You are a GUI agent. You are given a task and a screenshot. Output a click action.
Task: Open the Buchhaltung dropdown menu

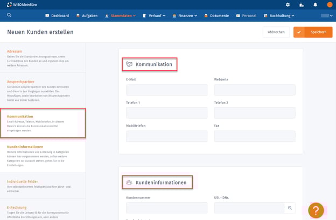pos(281,16)
